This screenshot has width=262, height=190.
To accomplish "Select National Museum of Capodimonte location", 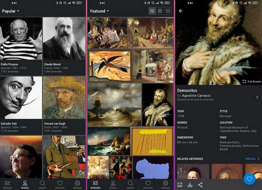I will click(238, 129).
